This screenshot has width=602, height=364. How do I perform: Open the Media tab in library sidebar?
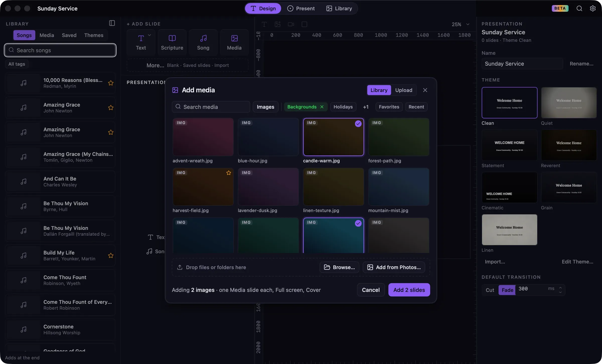(47, 35)
